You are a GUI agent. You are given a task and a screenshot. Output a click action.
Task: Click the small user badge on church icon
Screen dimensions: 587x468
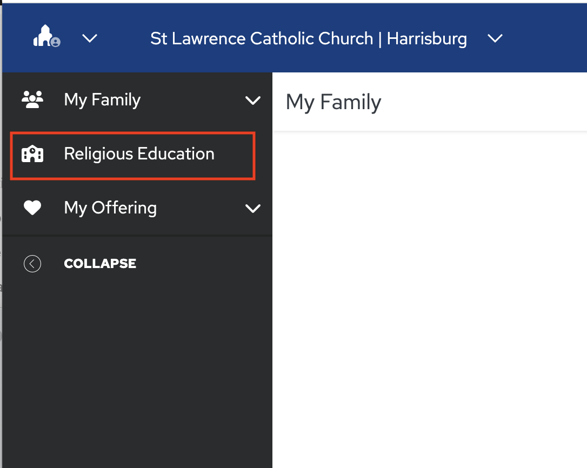coord(56,43)
